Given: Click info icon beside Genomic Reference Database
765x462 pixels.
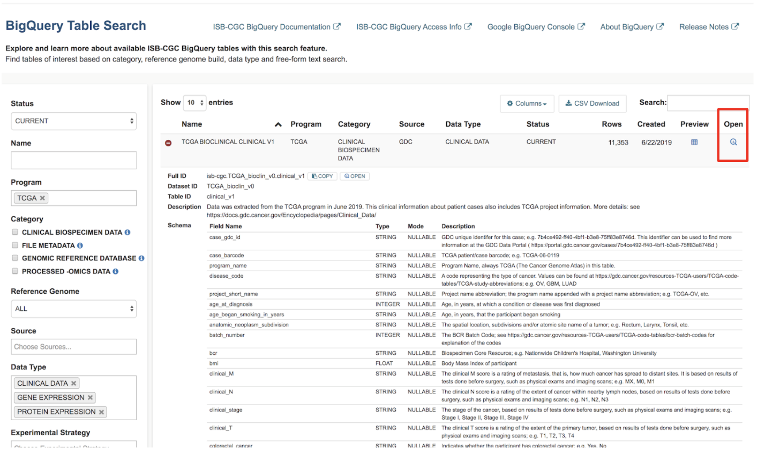Looking at the screenshot, I should pyautogui.click(x=141, y=258).
